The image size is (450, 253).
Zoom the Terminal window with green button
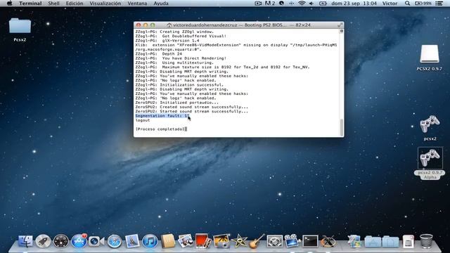click(x=153, y=25)
